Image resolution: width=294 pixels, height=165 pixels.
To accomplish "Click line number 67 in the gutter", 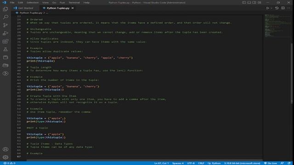I will tap(19, 156).
